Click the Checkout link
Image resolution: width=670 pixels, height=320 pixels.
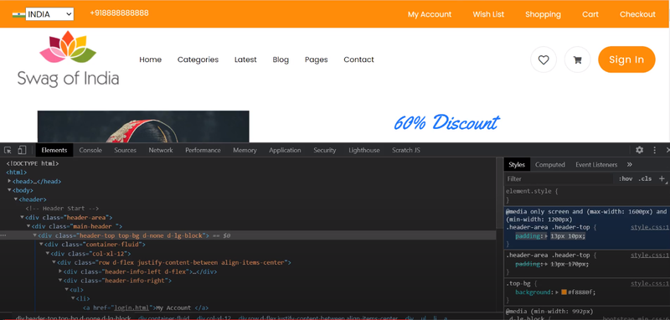637,14
